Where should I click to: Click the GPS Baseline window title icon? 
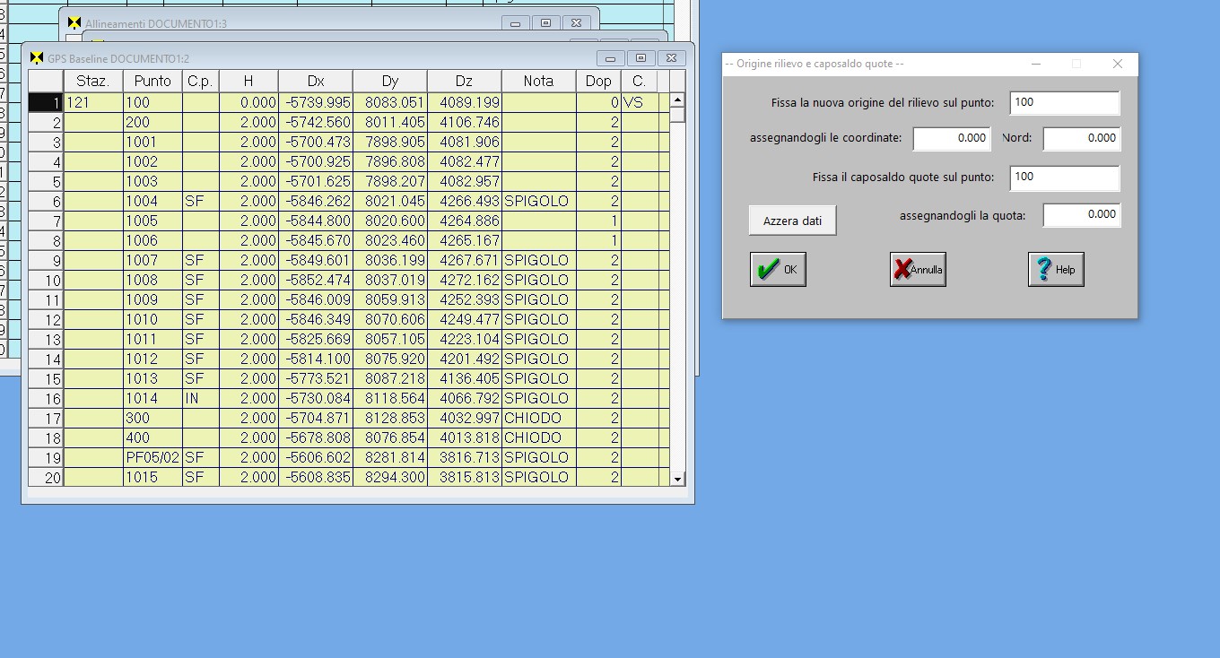point(37,58)
